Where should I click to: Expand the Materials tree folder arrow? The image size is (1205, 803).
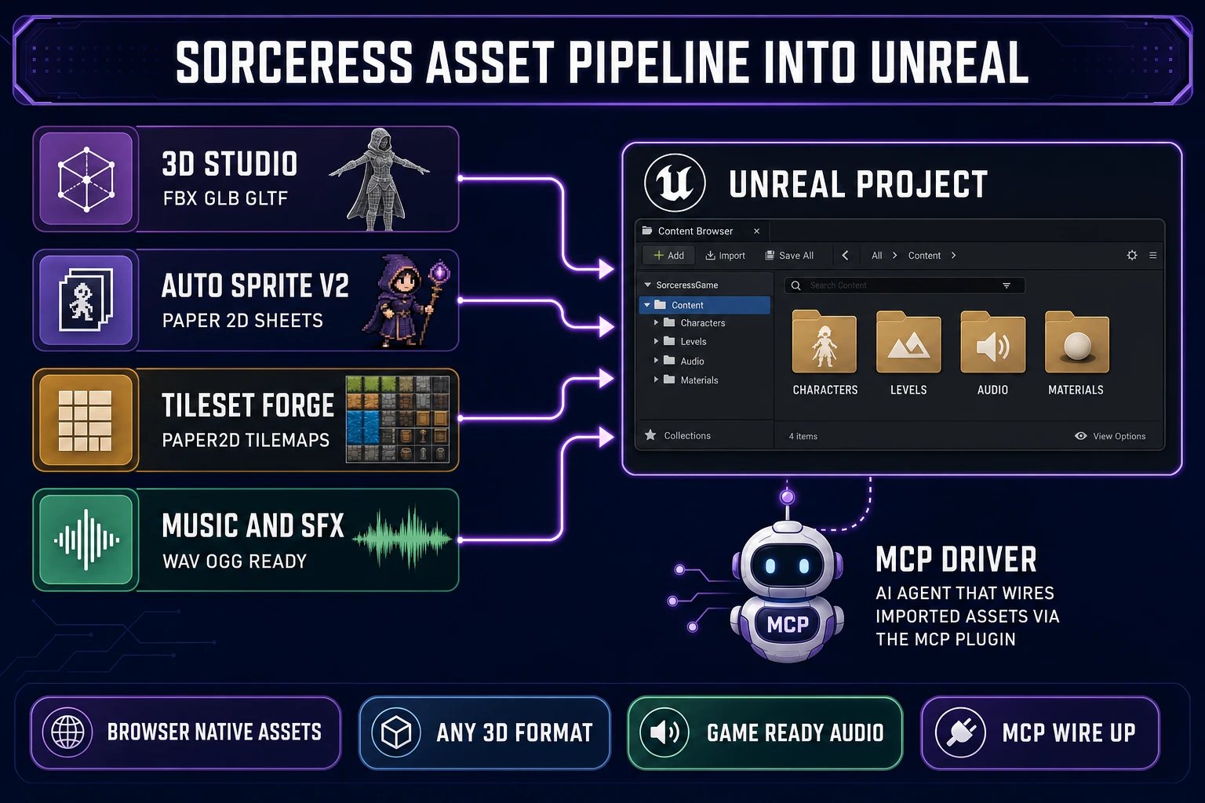click(656, 380)
